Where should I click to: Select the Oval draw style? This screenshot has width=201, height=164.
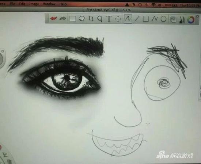click(163, 19)
